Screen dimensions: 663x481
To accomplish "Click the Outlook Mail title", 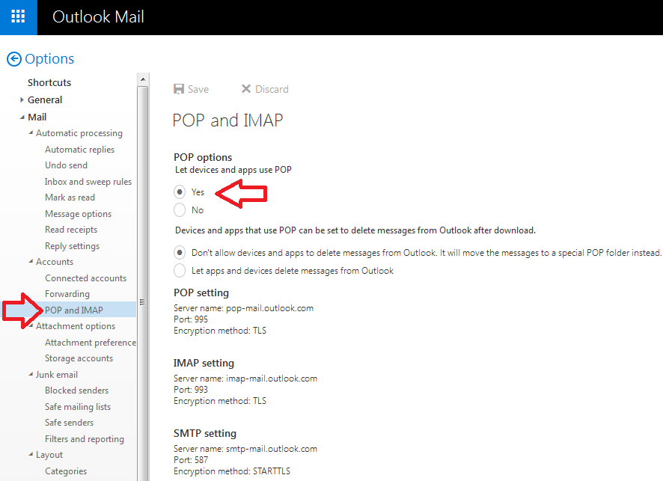I will coord(98,17).
